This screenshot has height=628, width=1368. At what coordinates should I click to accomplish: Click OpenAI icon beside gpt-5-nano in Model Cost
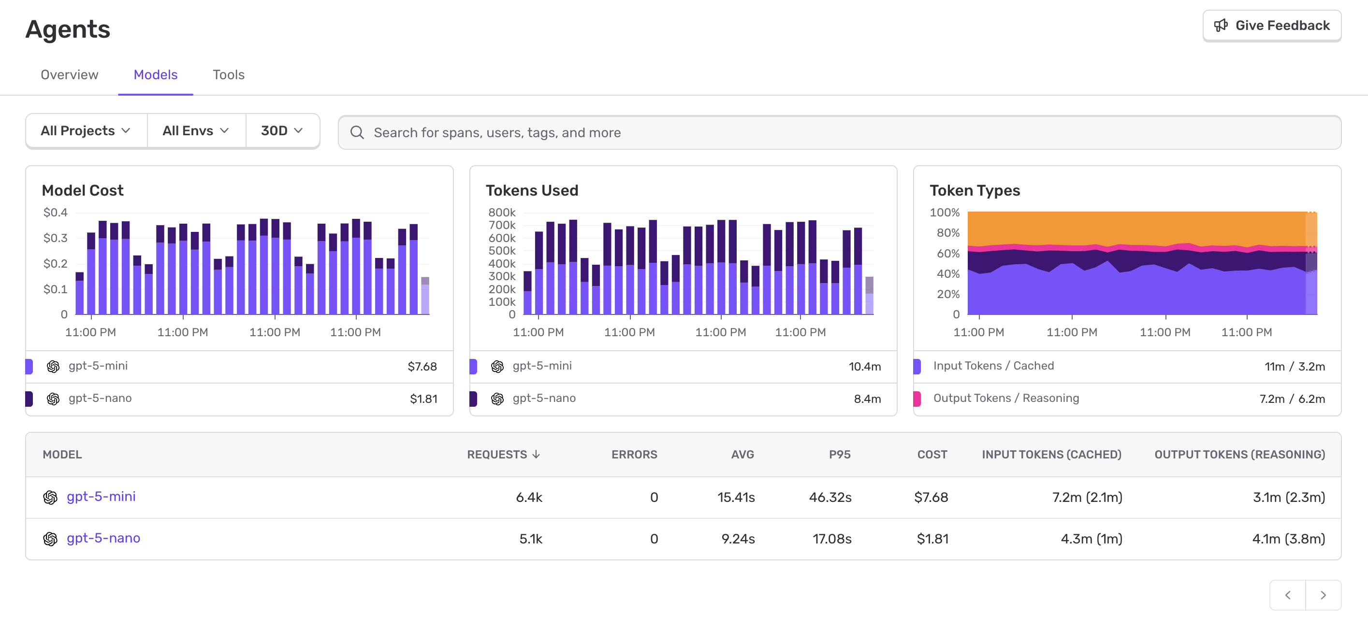[53, 399]
